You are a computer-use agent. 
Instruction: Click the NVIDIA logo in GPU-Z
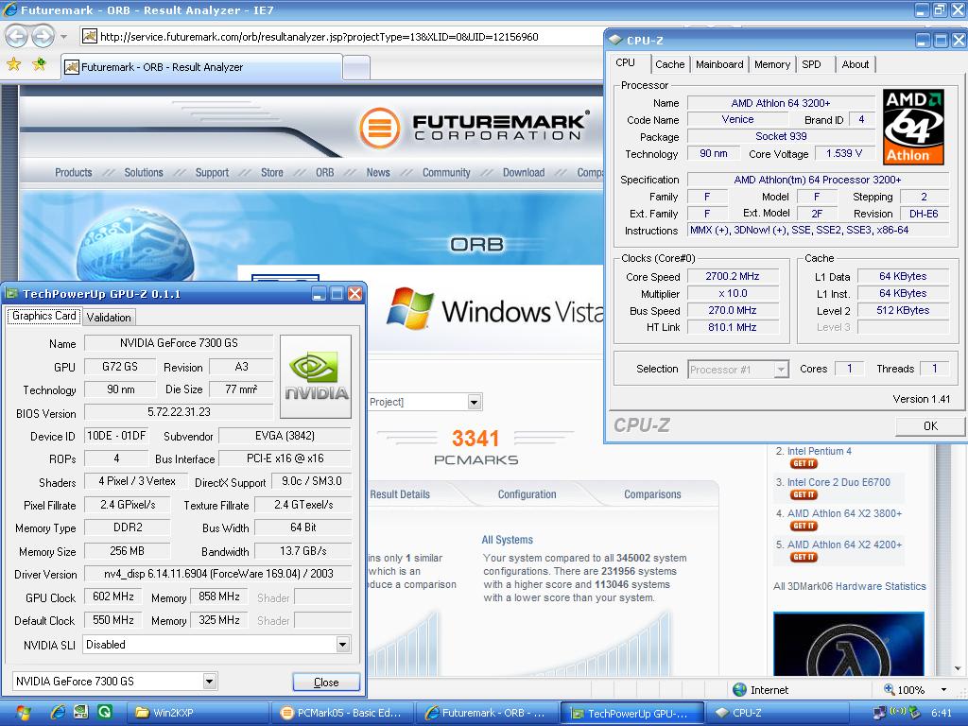click(316, 376)
